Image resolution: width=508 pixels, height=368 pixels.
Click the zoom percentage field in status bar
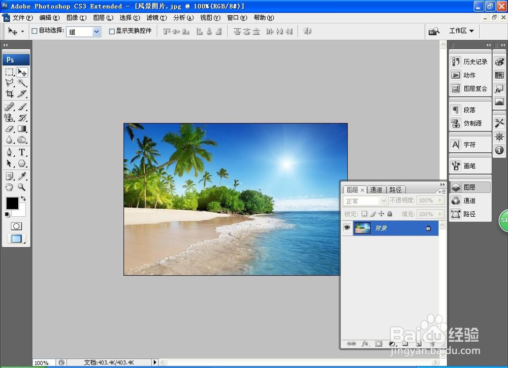pos(43,363)
